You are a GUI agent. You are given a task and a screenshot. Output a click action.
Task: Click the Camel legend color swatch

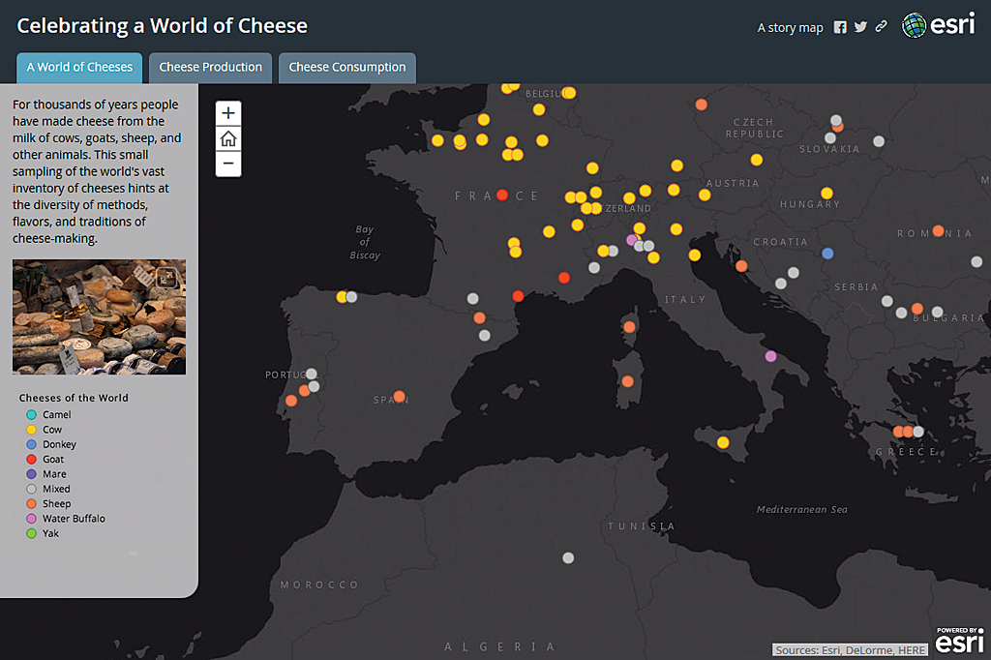pyautogui.click(x=31, y=415)
